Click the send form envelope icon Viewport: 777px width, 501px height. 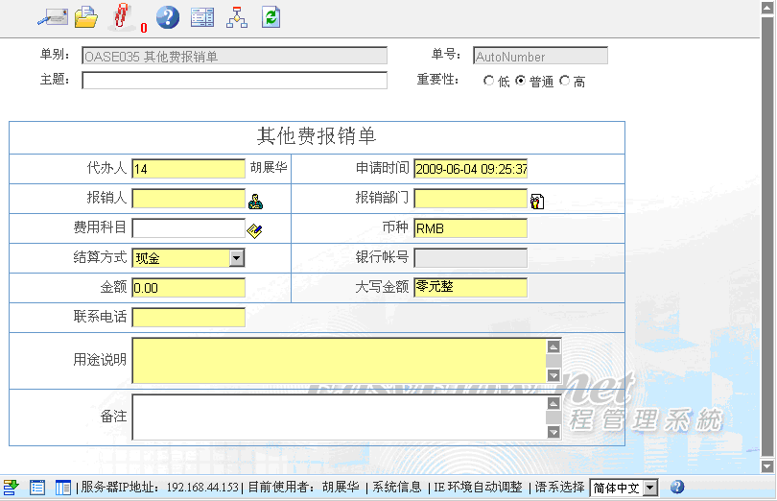point(52,16)
